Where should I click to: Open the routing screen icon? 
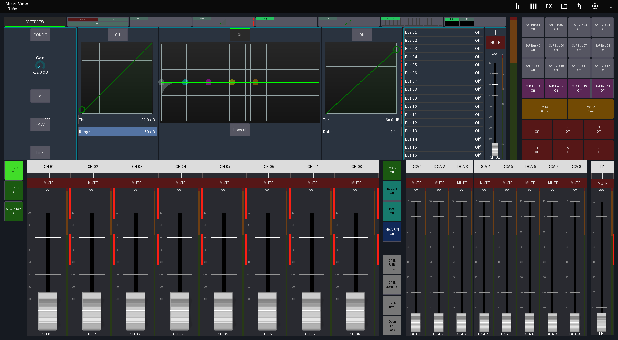579,6
